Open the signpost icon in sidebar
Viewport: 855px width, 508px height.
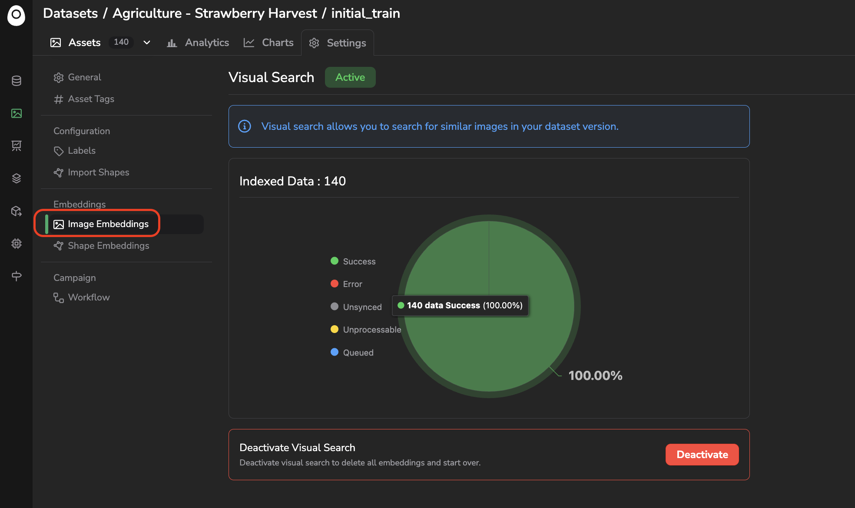(17, 276)
